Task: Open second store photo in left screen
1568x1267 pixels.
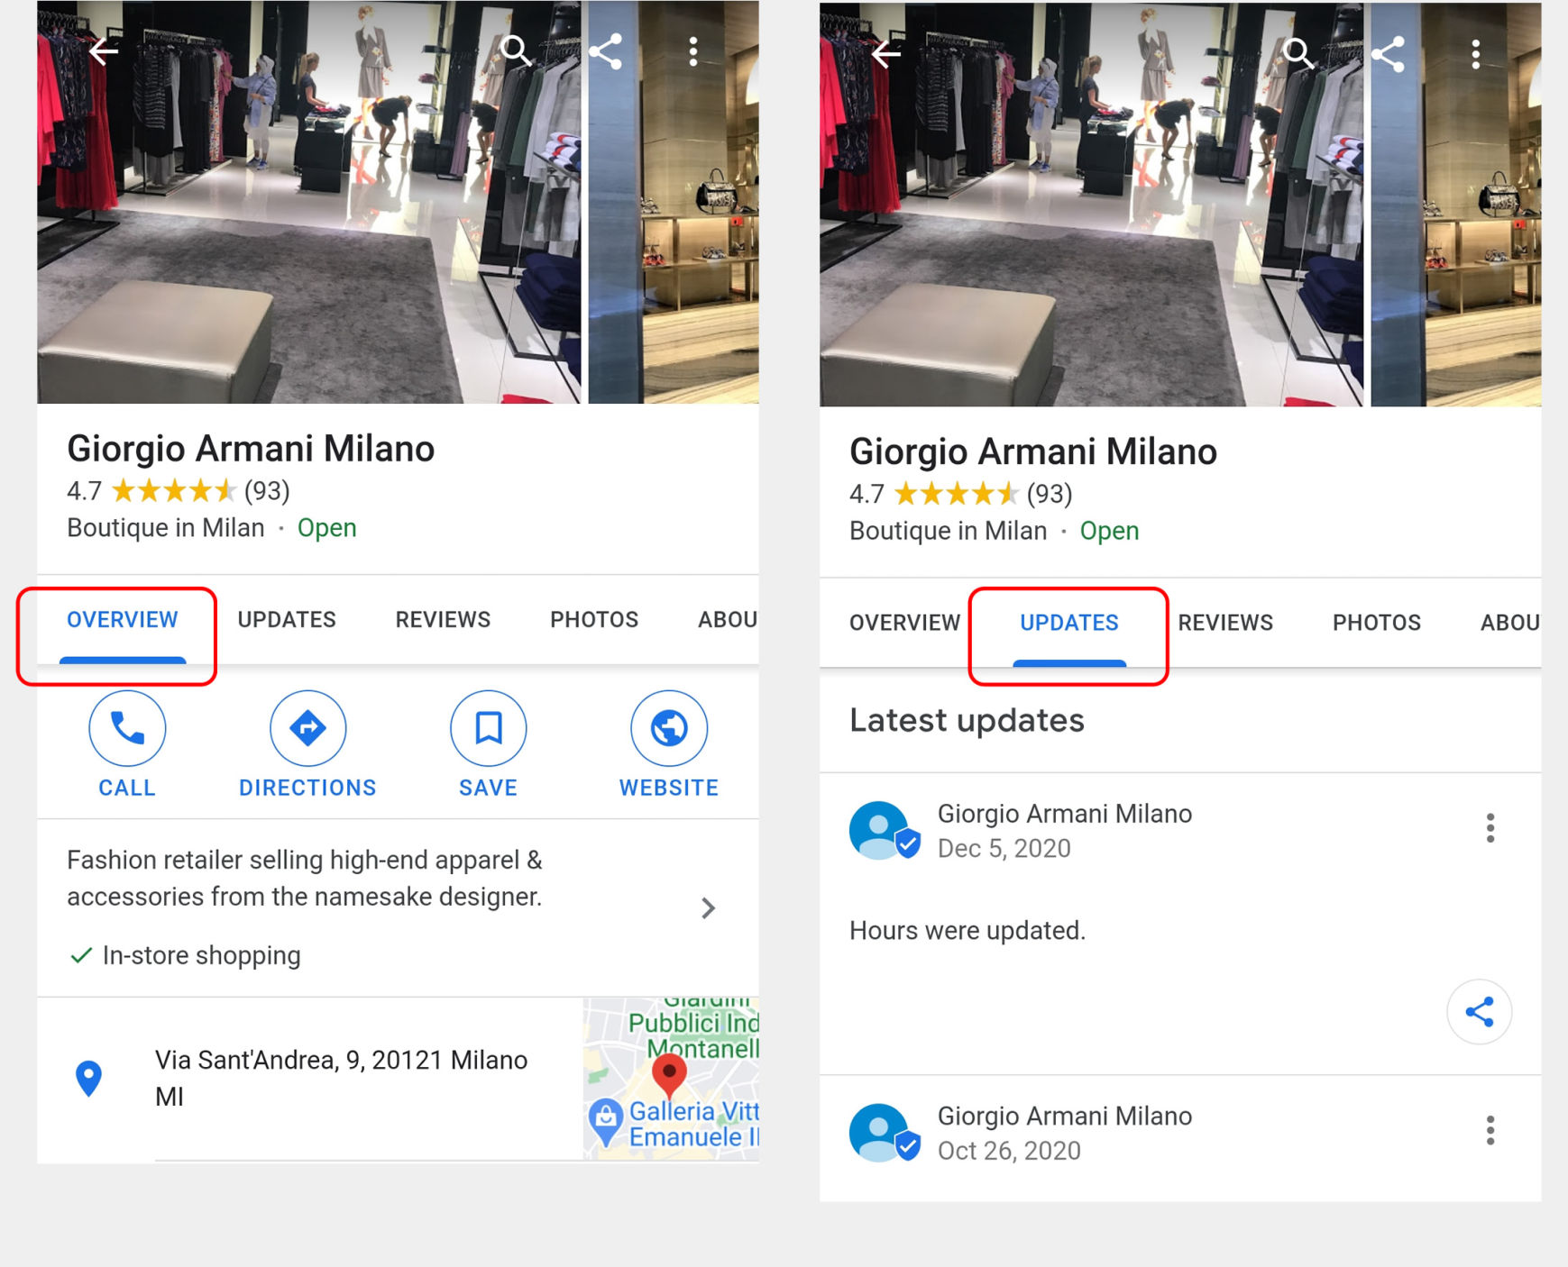Action: (x=674, y=202)
